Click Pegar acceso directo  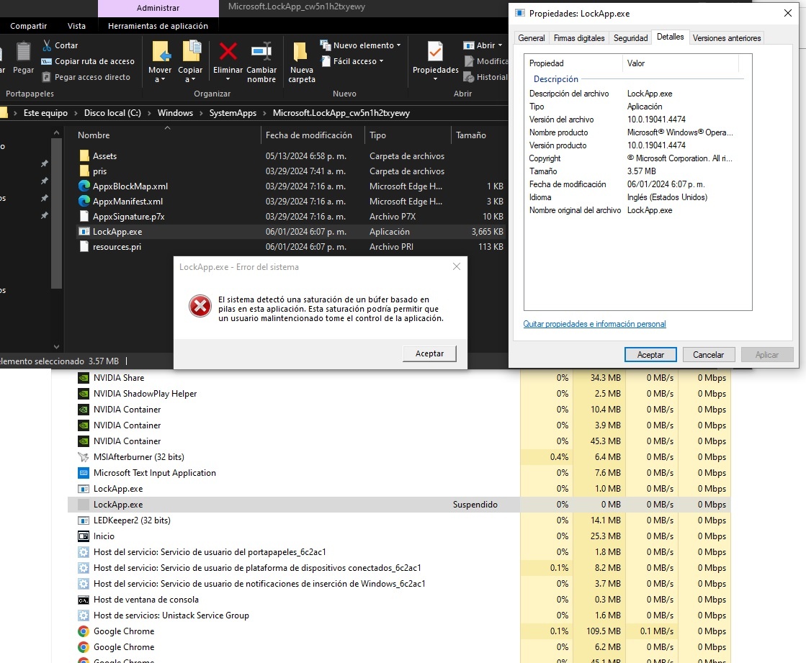86,77
